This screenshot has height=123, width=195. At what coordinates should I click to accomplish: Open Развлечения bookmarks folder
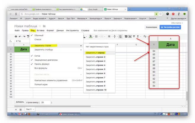(x=130, y=19)
